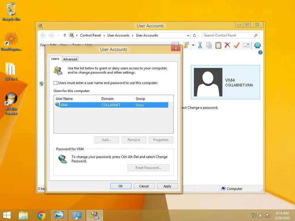
Task: Click the VM4 account picture
Action: point(208,82)
